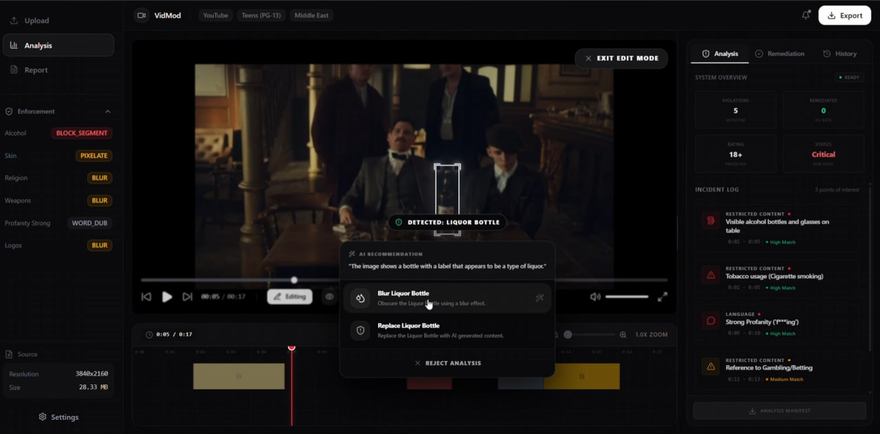Click the Detected: Liquor Bottle label

click(x=448, y=222)
